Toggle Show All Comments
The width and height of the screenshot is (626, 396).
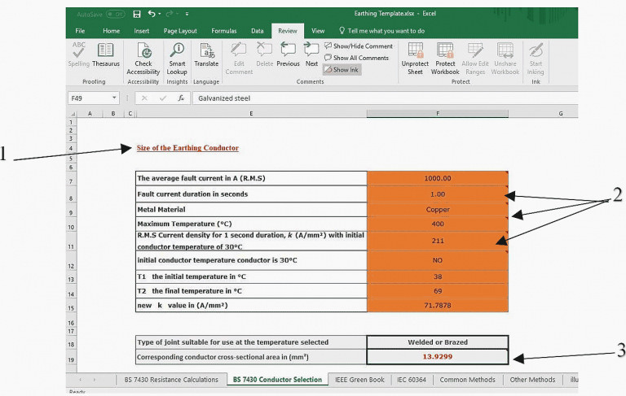coord(356,58)
